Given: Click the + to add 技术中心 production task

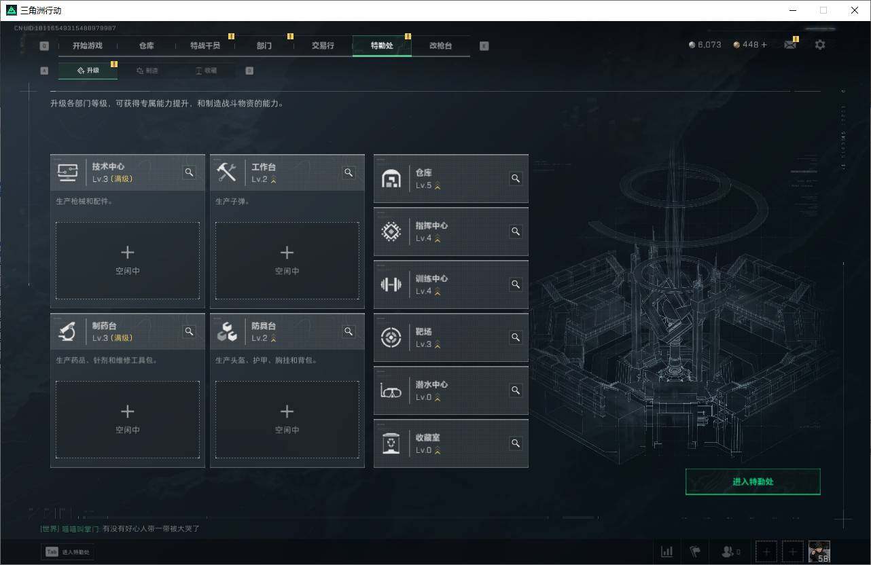Looking at the screenshot, I should pos(127,252).
